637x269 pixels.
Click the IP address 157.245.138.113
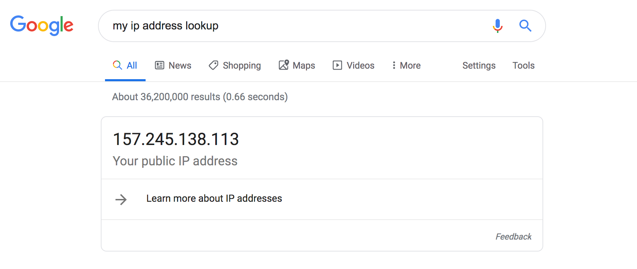tap(176, 139)
